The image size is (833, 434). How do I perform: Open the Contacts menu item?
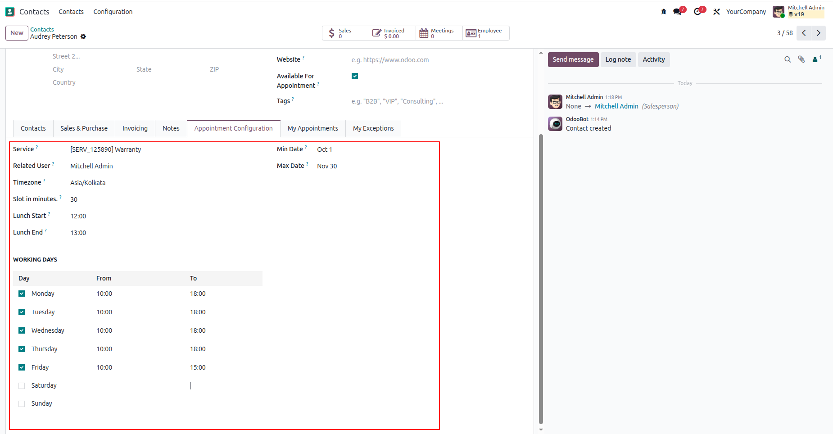click(x=71, y=12)
